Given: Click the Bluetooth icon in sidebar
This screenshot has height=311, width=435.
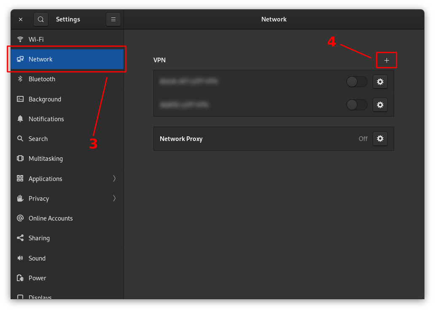Looking at the screenshot, I should [20, 79].
